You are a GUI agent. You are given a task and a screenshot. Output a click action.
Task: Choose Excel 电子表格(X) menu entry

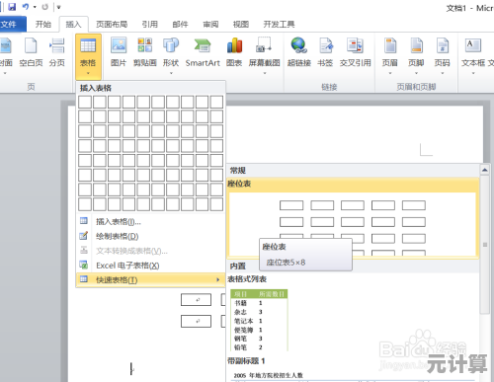tap(150, 266)
